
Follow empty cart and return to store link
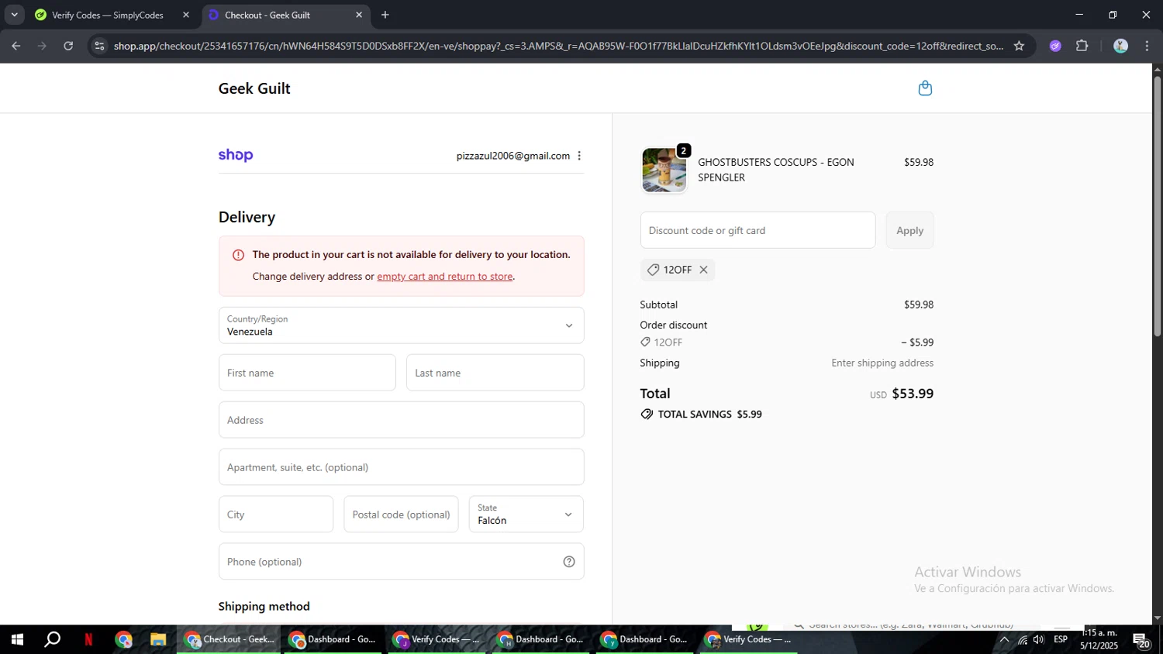click(444, 277)
